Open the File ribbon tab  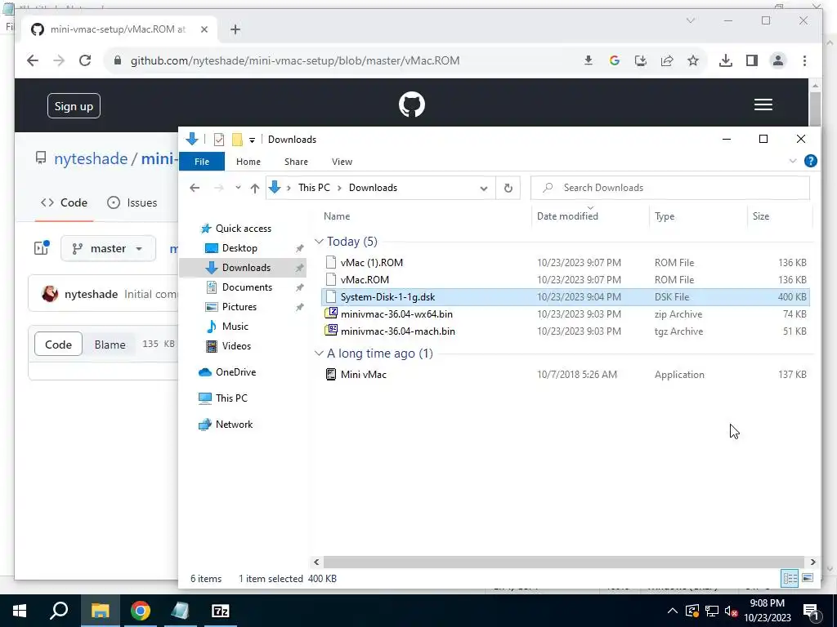(x=202, y=162)
